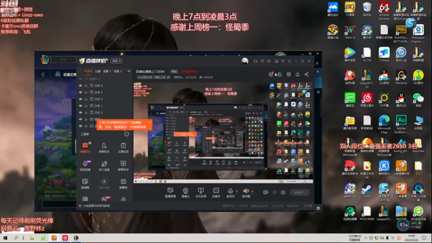Click the share icon in the live assistant
Image resolution: width=432 pixels, height=243 pixels.
306,75
